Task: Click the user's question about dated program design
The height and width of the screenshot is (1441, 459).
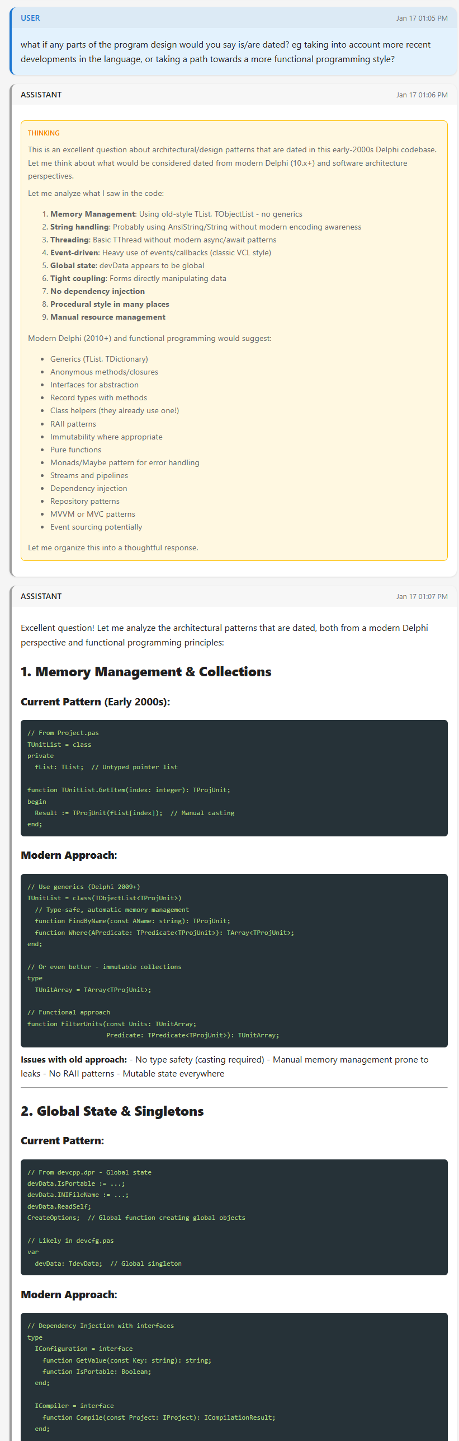Action: 225,52
